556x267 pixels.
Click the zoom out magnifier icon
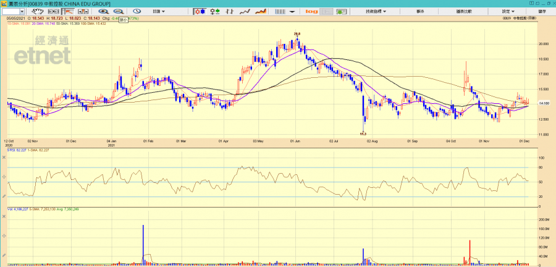pos(117,11)
